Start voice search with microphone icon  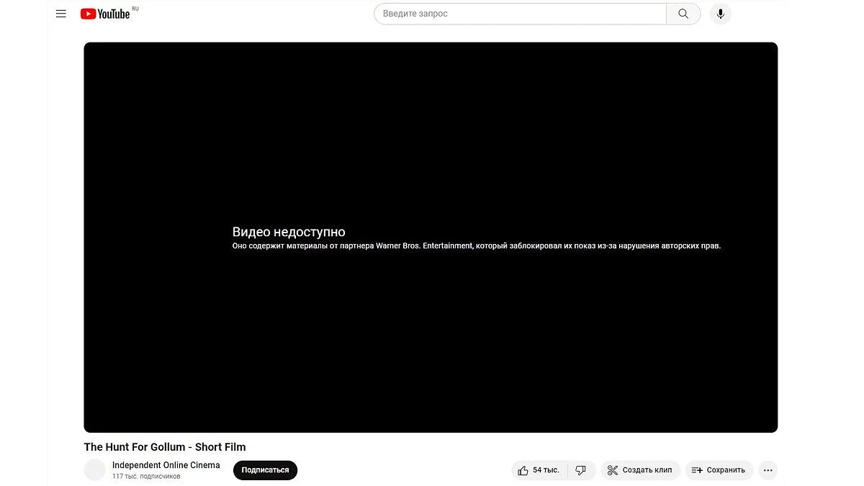[720, 14]
